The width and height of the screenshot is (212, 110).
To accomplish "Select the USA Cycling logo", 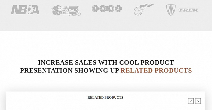I will click(x=144, y=10).
